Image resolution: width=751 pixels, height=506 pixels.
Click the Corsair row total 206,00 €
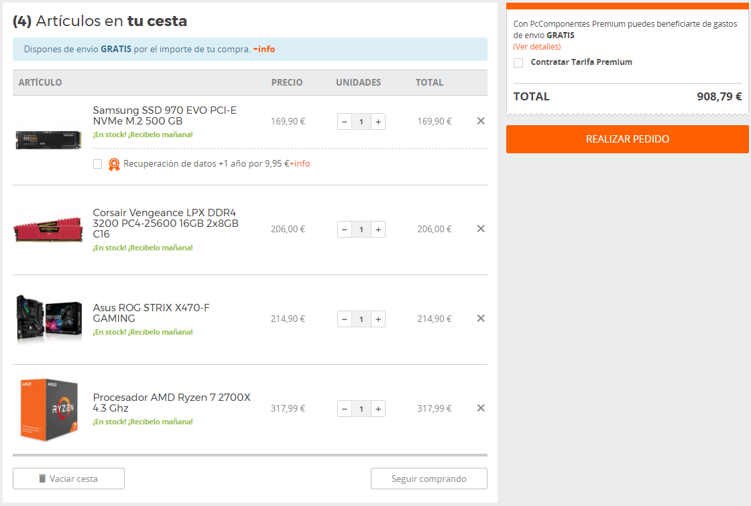(435, 229)
